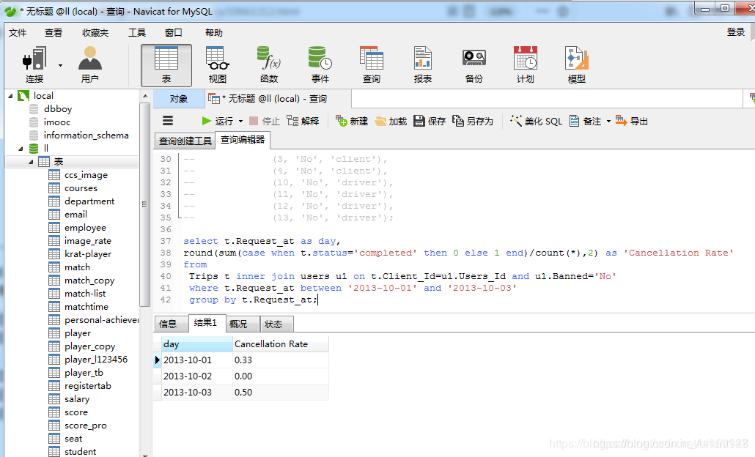Image resolution: width=755 pixels, height=457 pixels.
Task: Open the 查询 (Query) tool
Action: click(371, 63)
